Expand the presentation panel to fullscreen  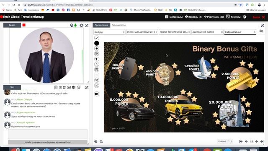click(x=262, y=25)
